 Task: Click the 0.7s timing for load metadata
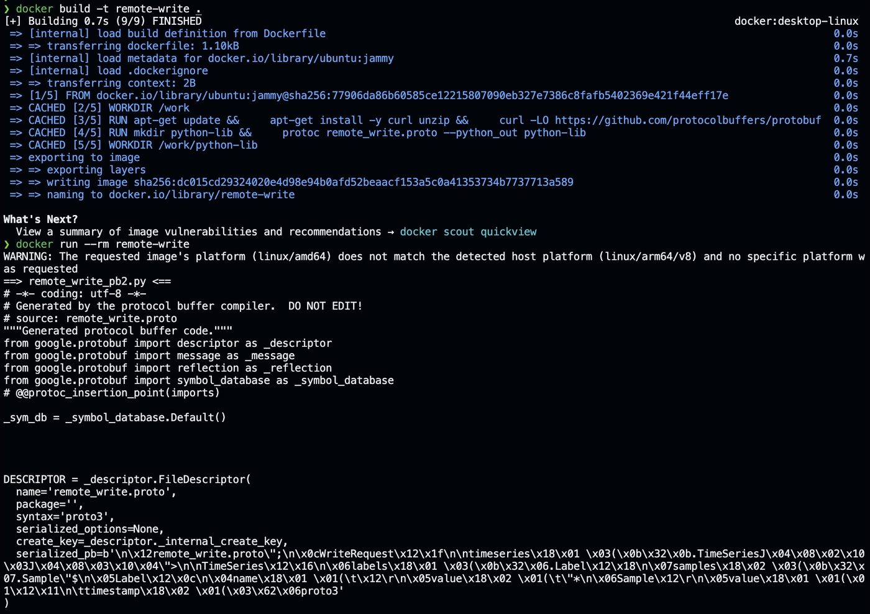click(845, 58)
